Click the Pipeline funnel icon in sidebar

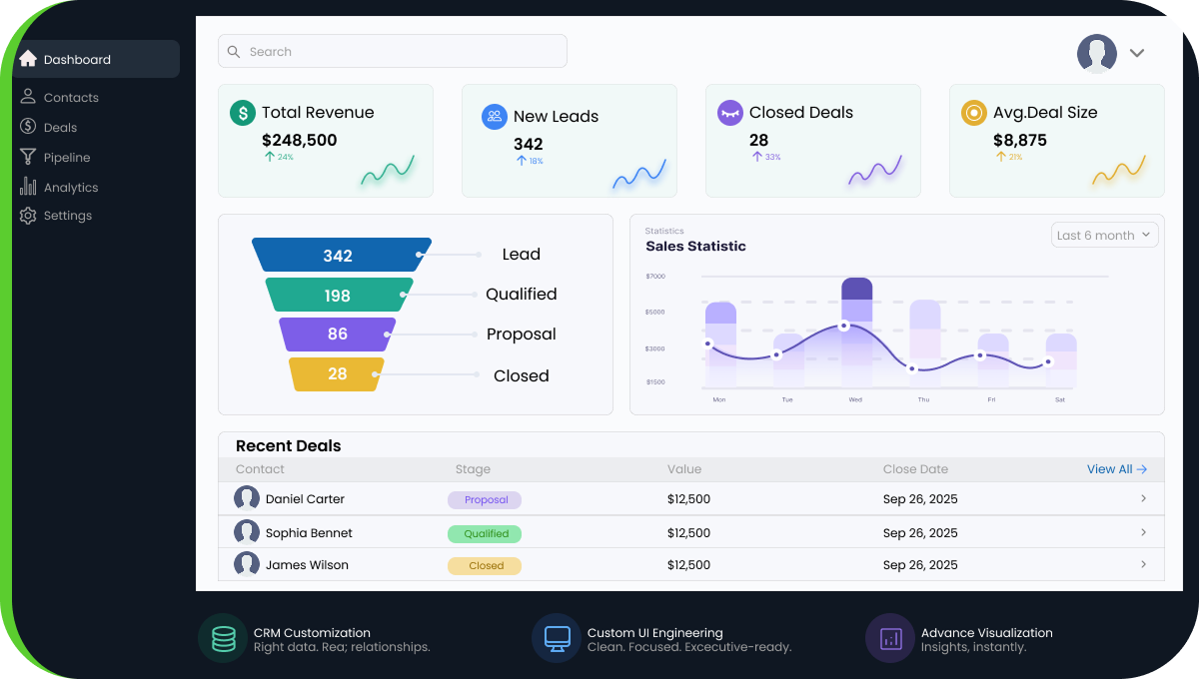pyautogui.click(x=28, y=157)
